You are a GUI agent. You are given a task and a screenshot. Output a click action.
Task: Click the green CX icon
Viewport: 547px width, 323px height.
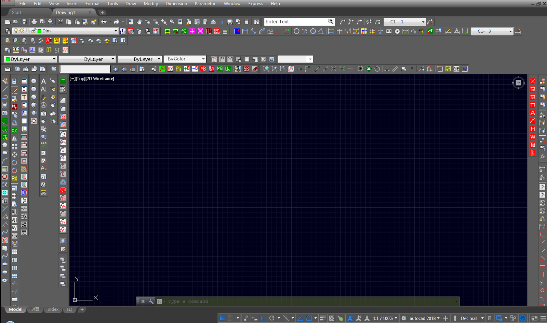[14, 131]
